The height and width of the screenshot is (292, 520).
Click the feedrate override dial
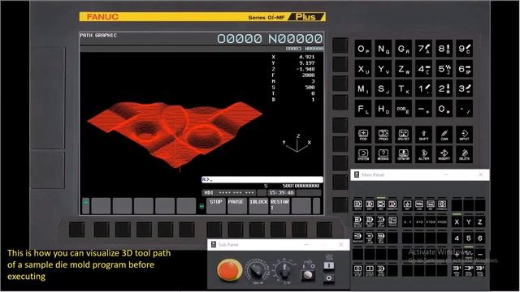pyautogui.click(x=257, y=271)
